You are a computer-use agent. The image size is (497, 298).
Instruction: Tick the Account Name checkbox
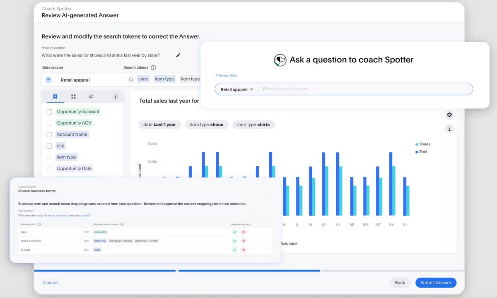coord(49,135)
